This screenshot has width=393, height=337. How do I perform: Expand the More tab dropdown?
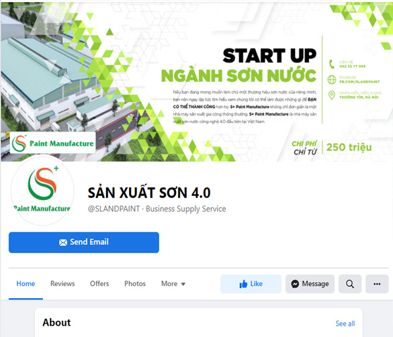[x=173, y=284]
